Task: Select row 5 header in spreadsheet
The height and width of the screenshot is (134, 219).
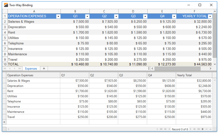Action: (5, 38)
